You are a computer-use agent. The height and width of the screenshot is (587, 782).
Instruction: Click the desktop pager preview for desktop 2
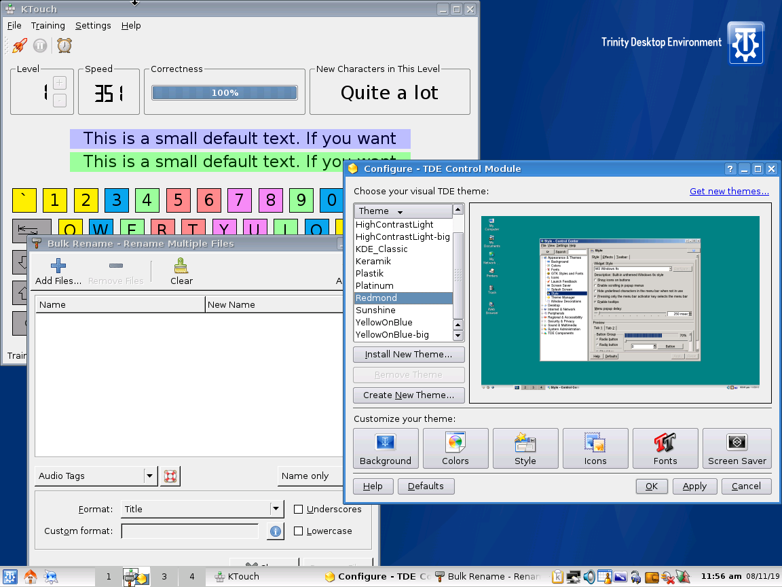tap(136, 577)
